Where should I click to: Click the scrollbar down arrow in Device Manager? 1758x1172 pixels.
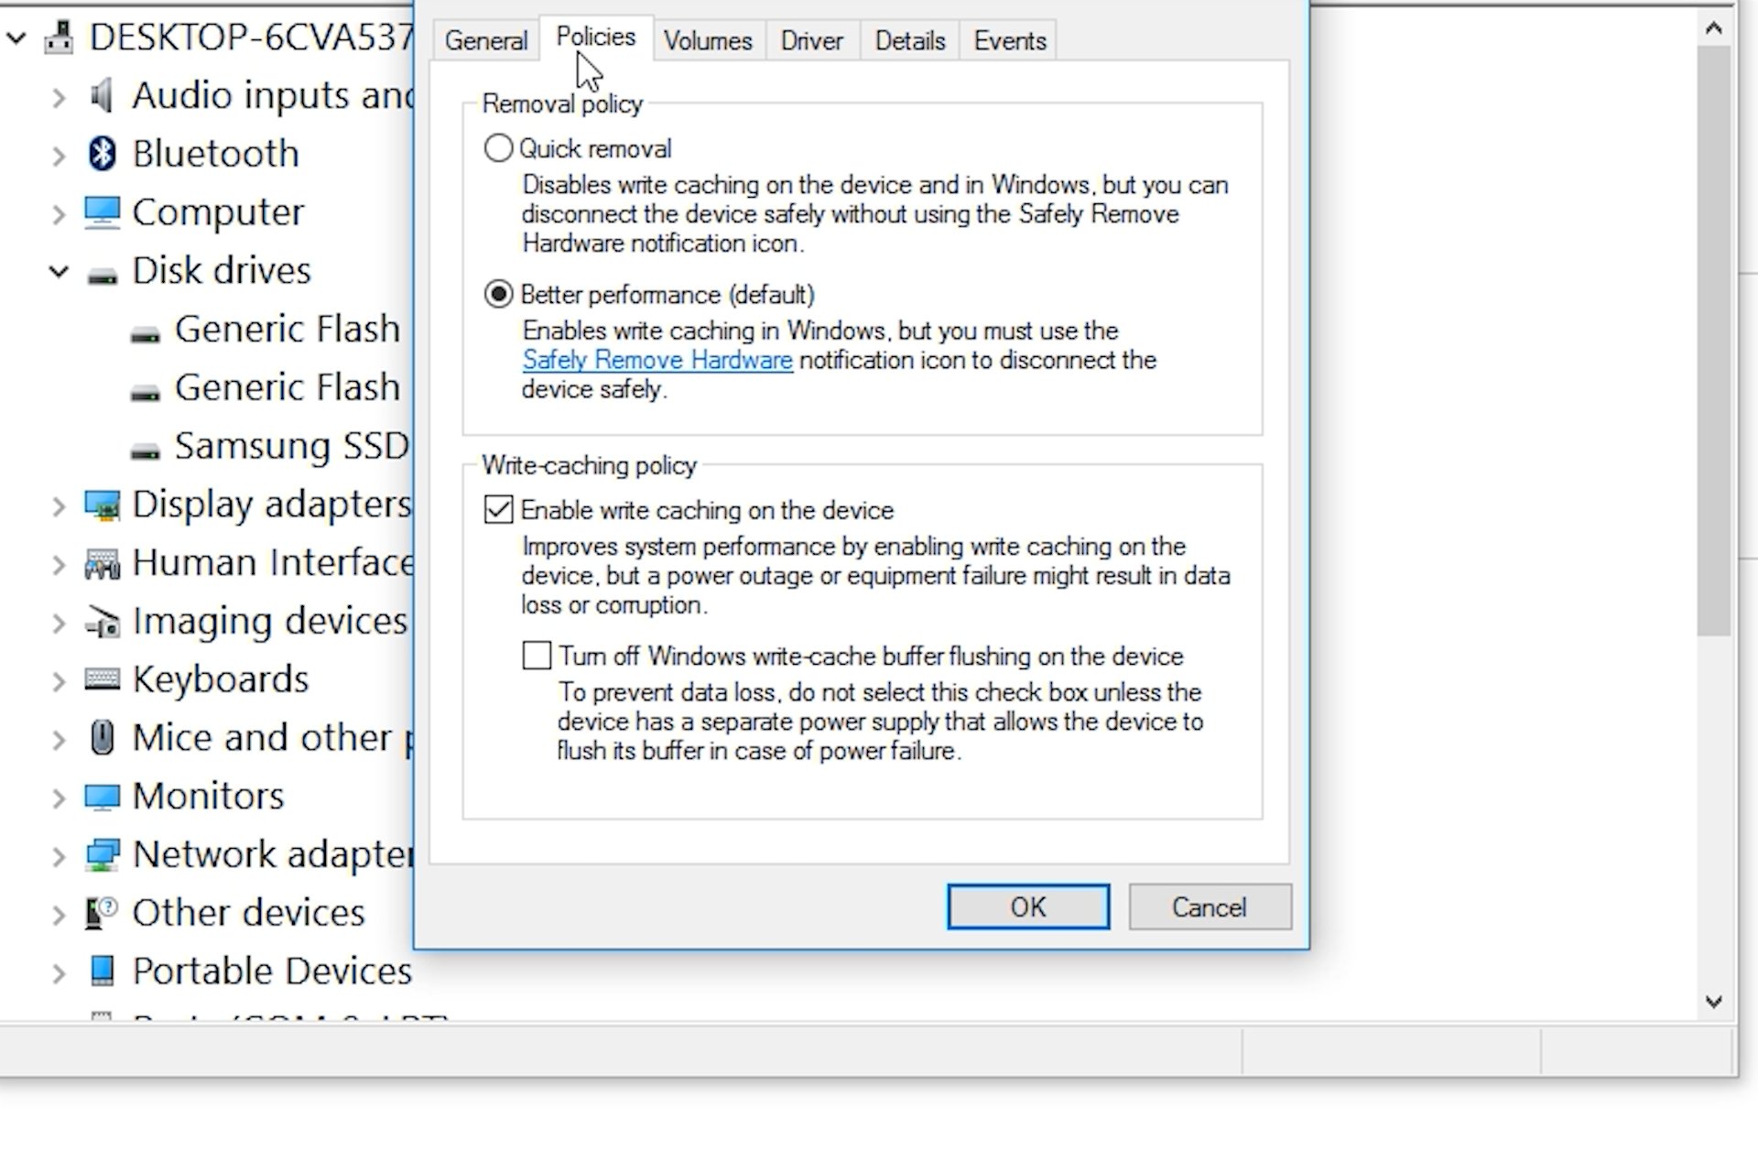coord(1713,1002)
